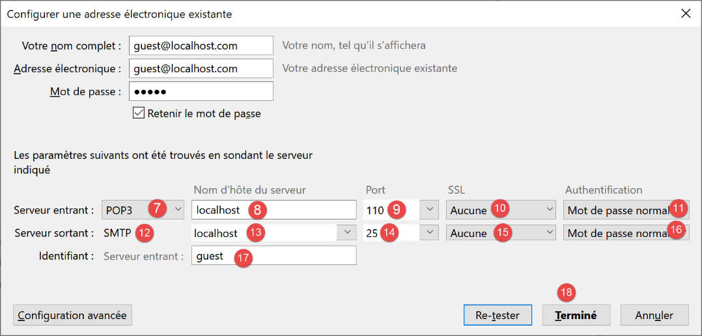The image size is (702, 336).
Task: Click the 'Votre nom complet' text field
Action: pos(201,46)
